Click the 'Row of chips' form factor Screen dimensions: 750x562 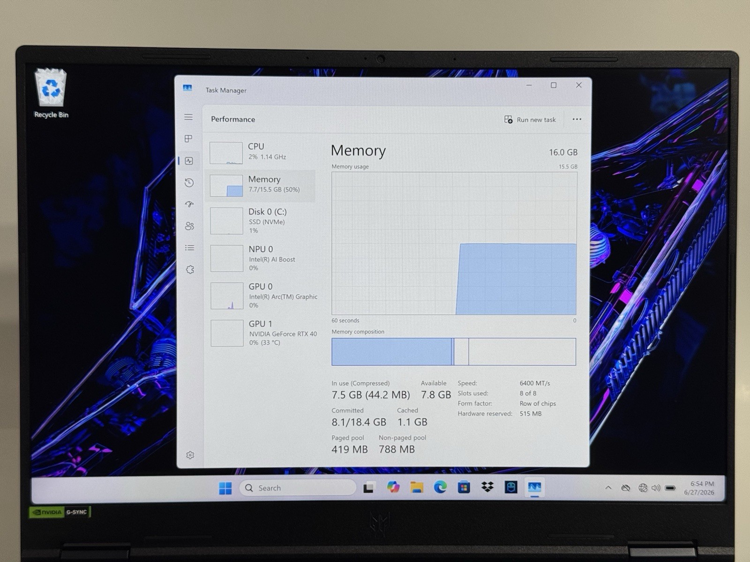coord(538,404)
